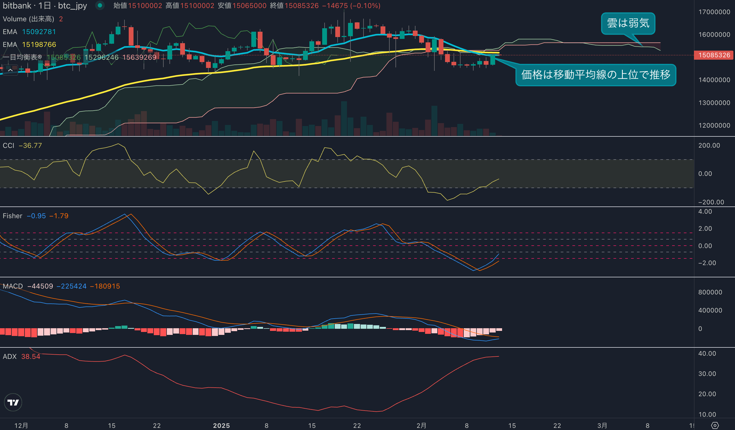Click the MACD indicator label

click(13, 286)
